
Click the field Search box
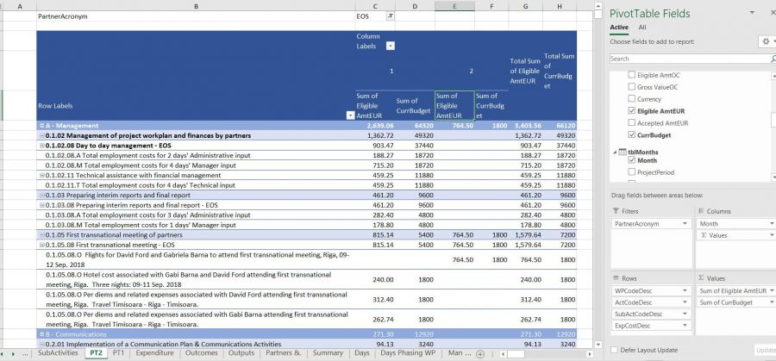coord(689,59)
